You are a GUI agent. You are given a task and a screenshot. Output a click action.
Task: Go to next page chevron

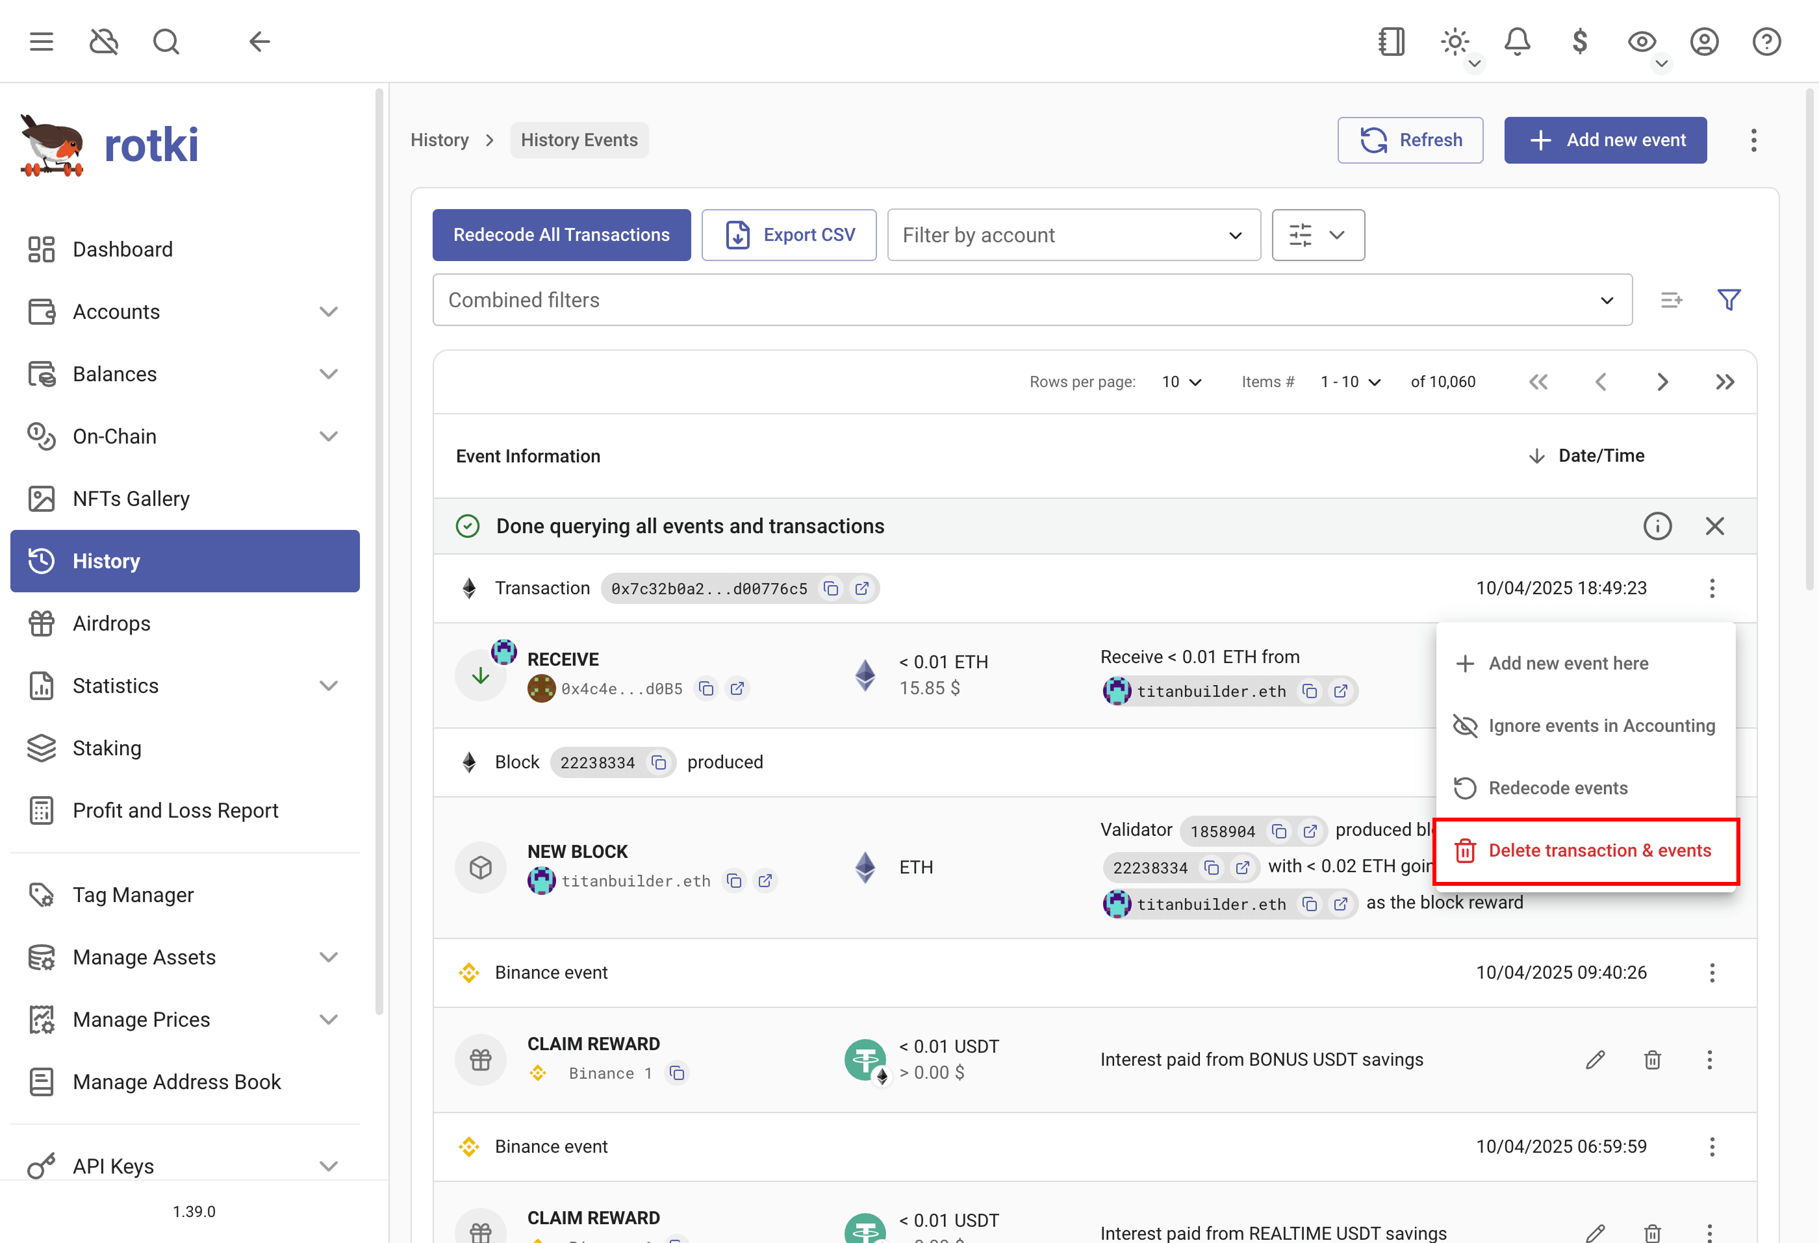pyautogui.click(x=1662, y=382)
